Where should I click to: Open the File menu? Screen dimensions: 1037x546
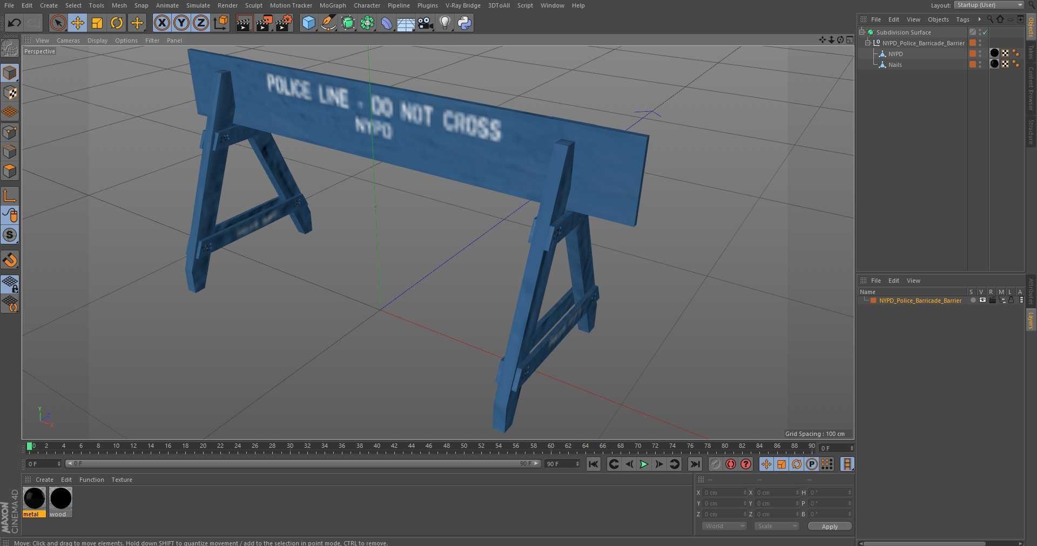coord(9,5)
